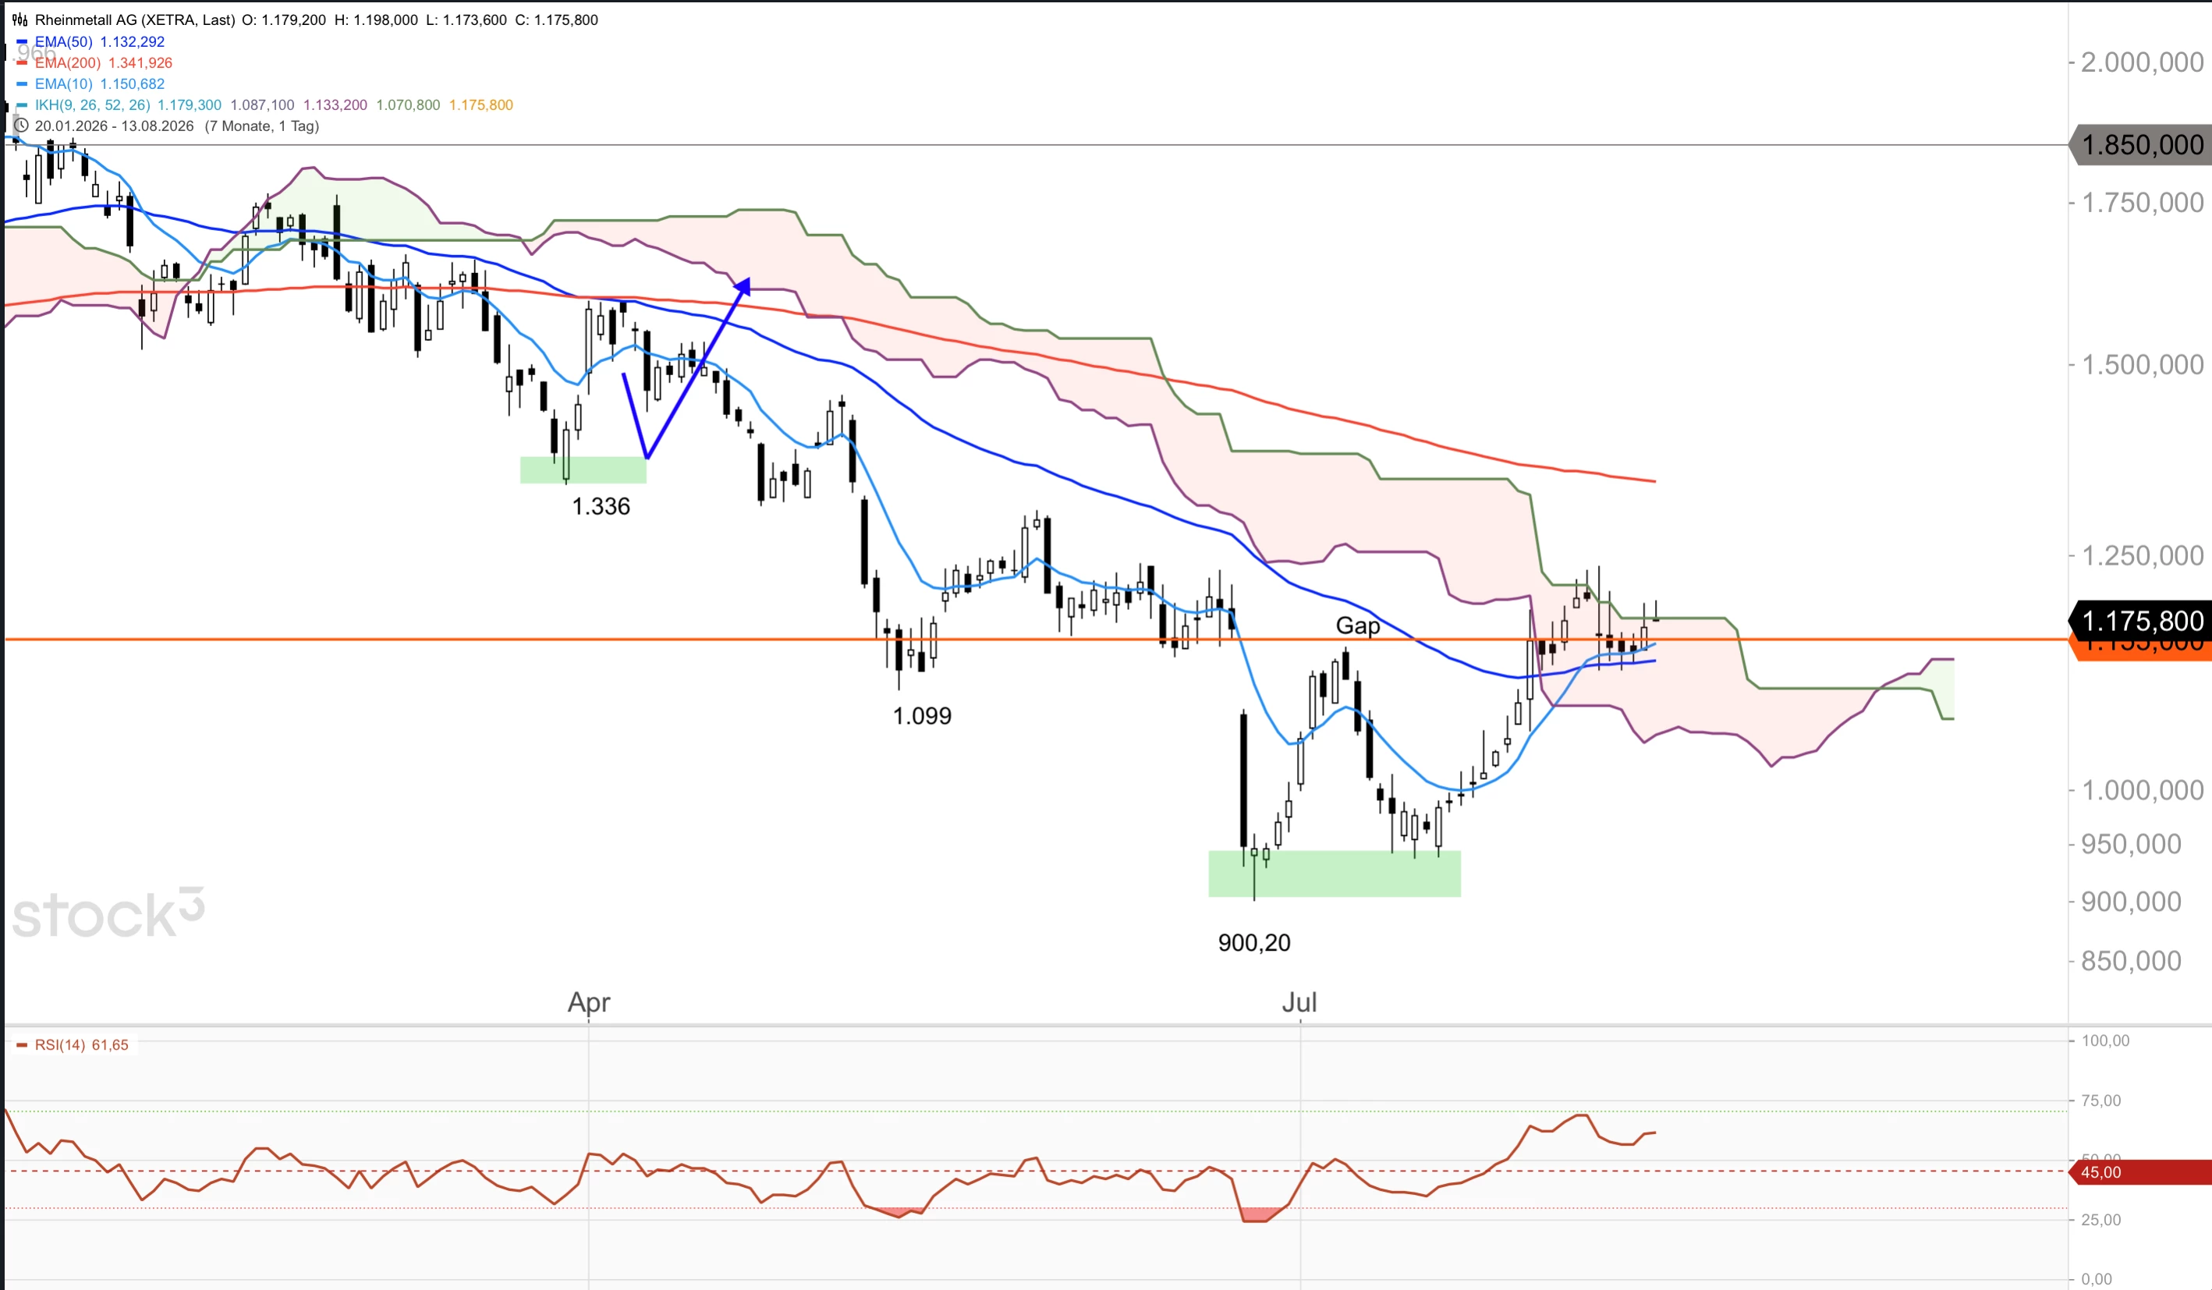Click the 1.850,000 horizontal line price tag
Image resolution: width=2212 pixels, height=1290 pixels.
point(2140,145)
